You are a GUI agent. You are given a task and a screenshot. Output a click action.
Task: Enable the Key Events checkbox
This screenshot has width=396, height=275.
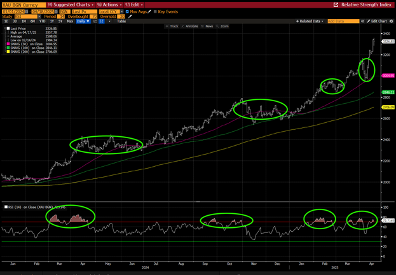[x=155, y=11]
